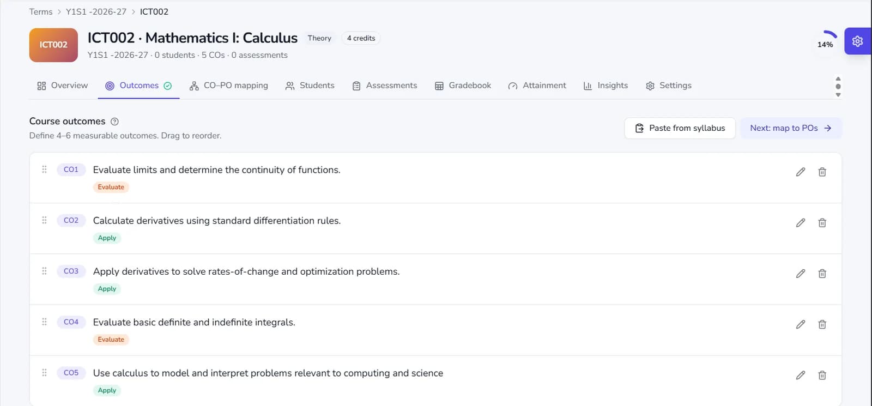Open the CO–PO mapping tab
This screenshot has height=406, width=872.
[x=229, y=86]
